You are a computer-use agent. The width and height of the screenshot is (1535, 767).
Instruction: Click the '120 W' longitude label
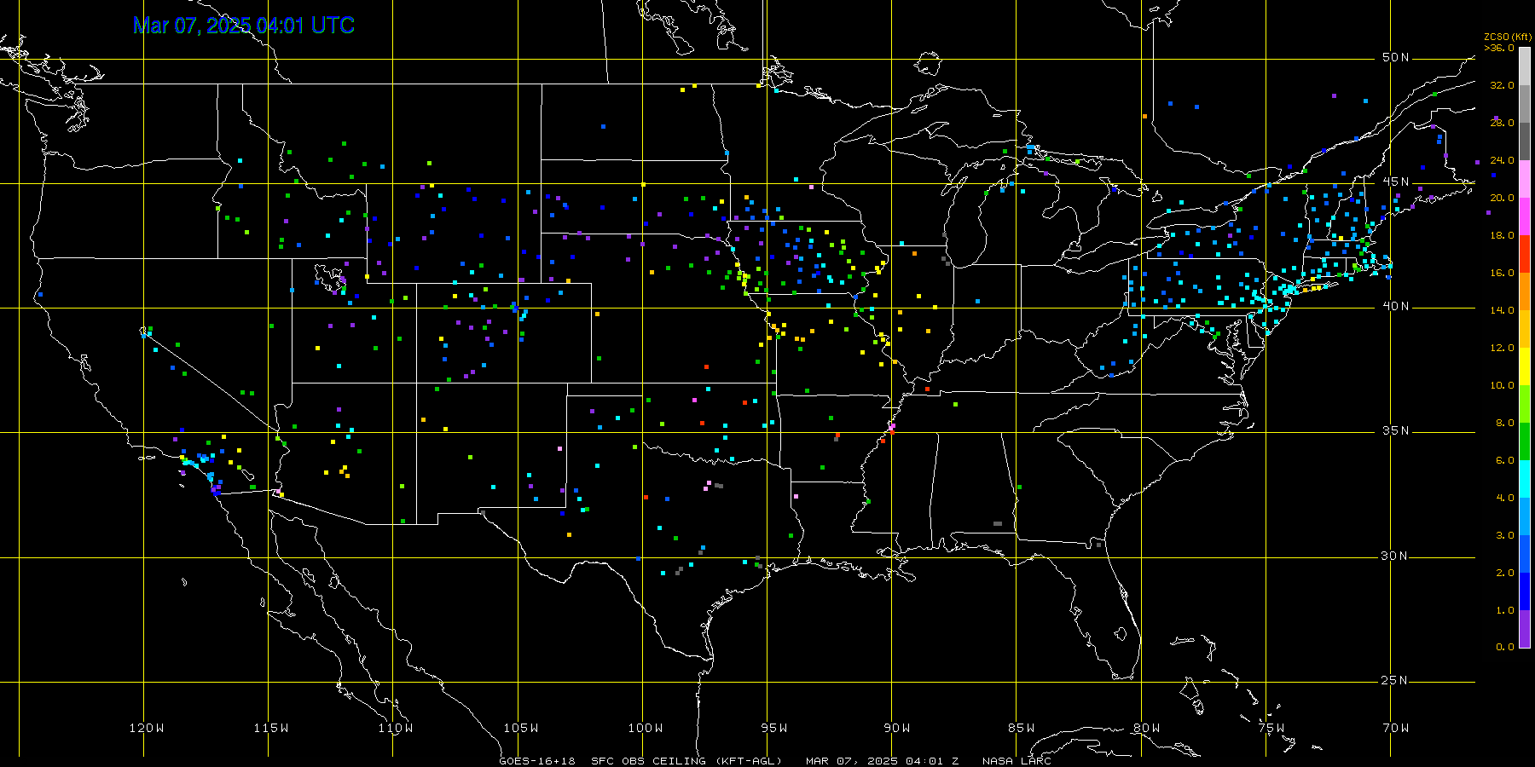tap(147, 728)
